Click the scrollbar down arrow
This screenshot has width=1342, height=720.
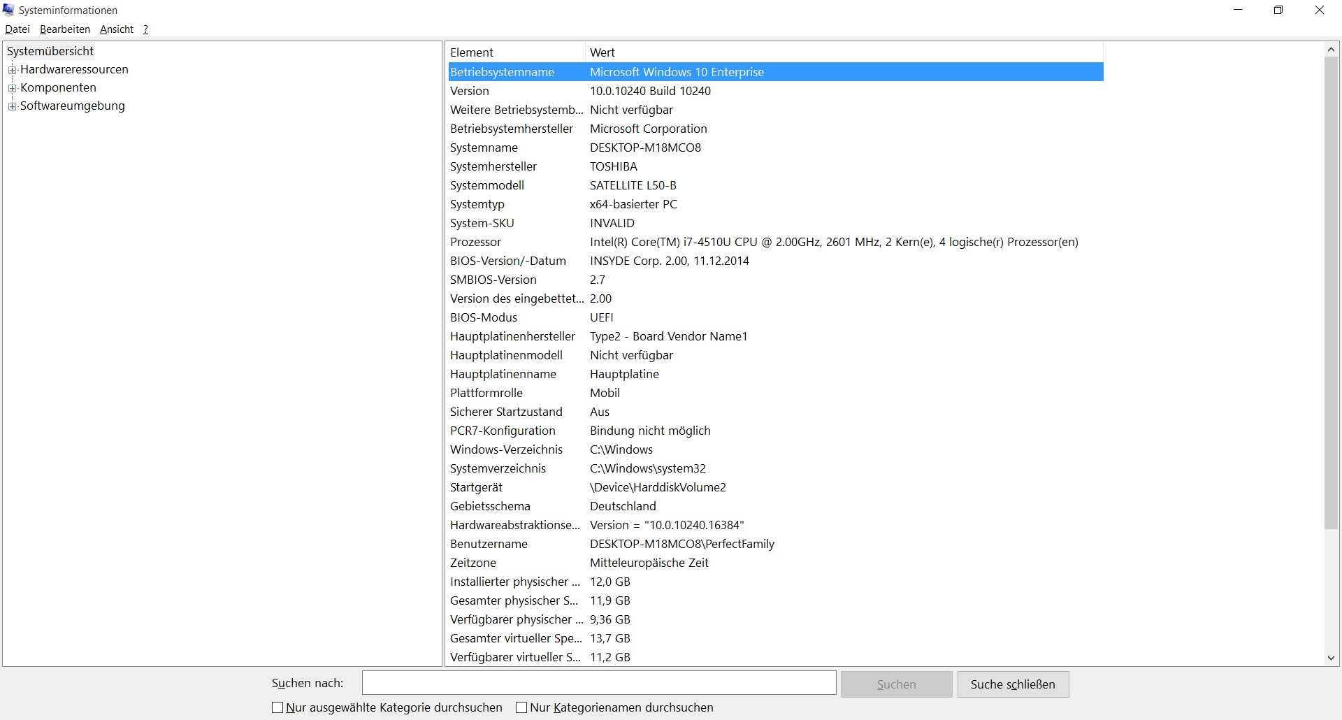1331,658
